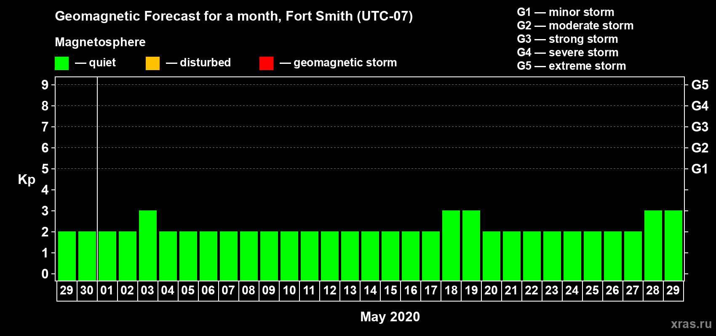Click the G1 label on right axis
The height and width of the screenshot is (336, 716).
(x=700, y=169)
